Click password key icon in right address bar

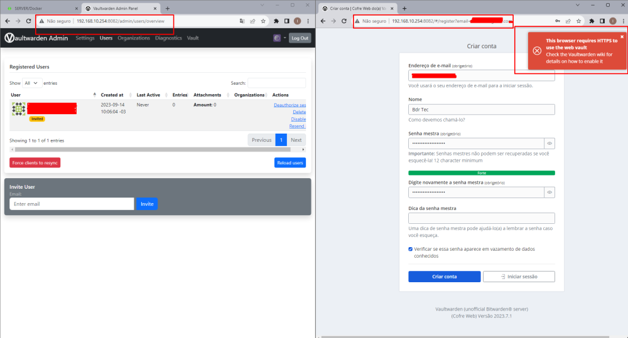coord(558,21)
